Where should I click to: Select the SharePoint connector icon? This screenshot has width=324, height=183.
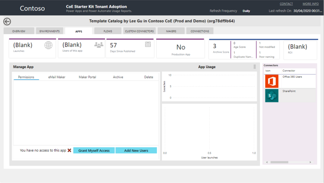point(272,95)
